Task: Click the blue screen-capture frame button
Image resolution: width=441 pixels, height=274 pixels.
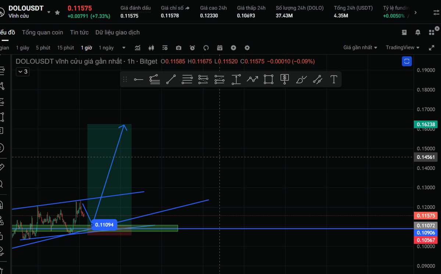Action: [407, 61]
